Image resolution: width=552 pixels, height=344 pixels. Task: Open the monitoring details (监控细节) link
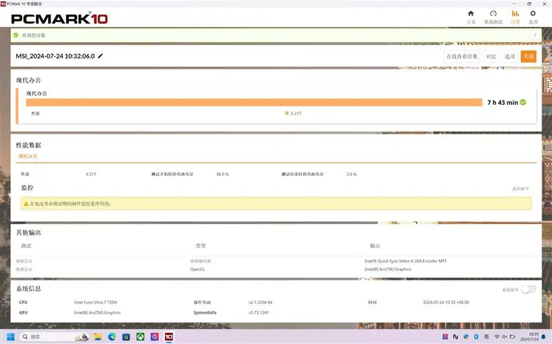pos(520,189)
